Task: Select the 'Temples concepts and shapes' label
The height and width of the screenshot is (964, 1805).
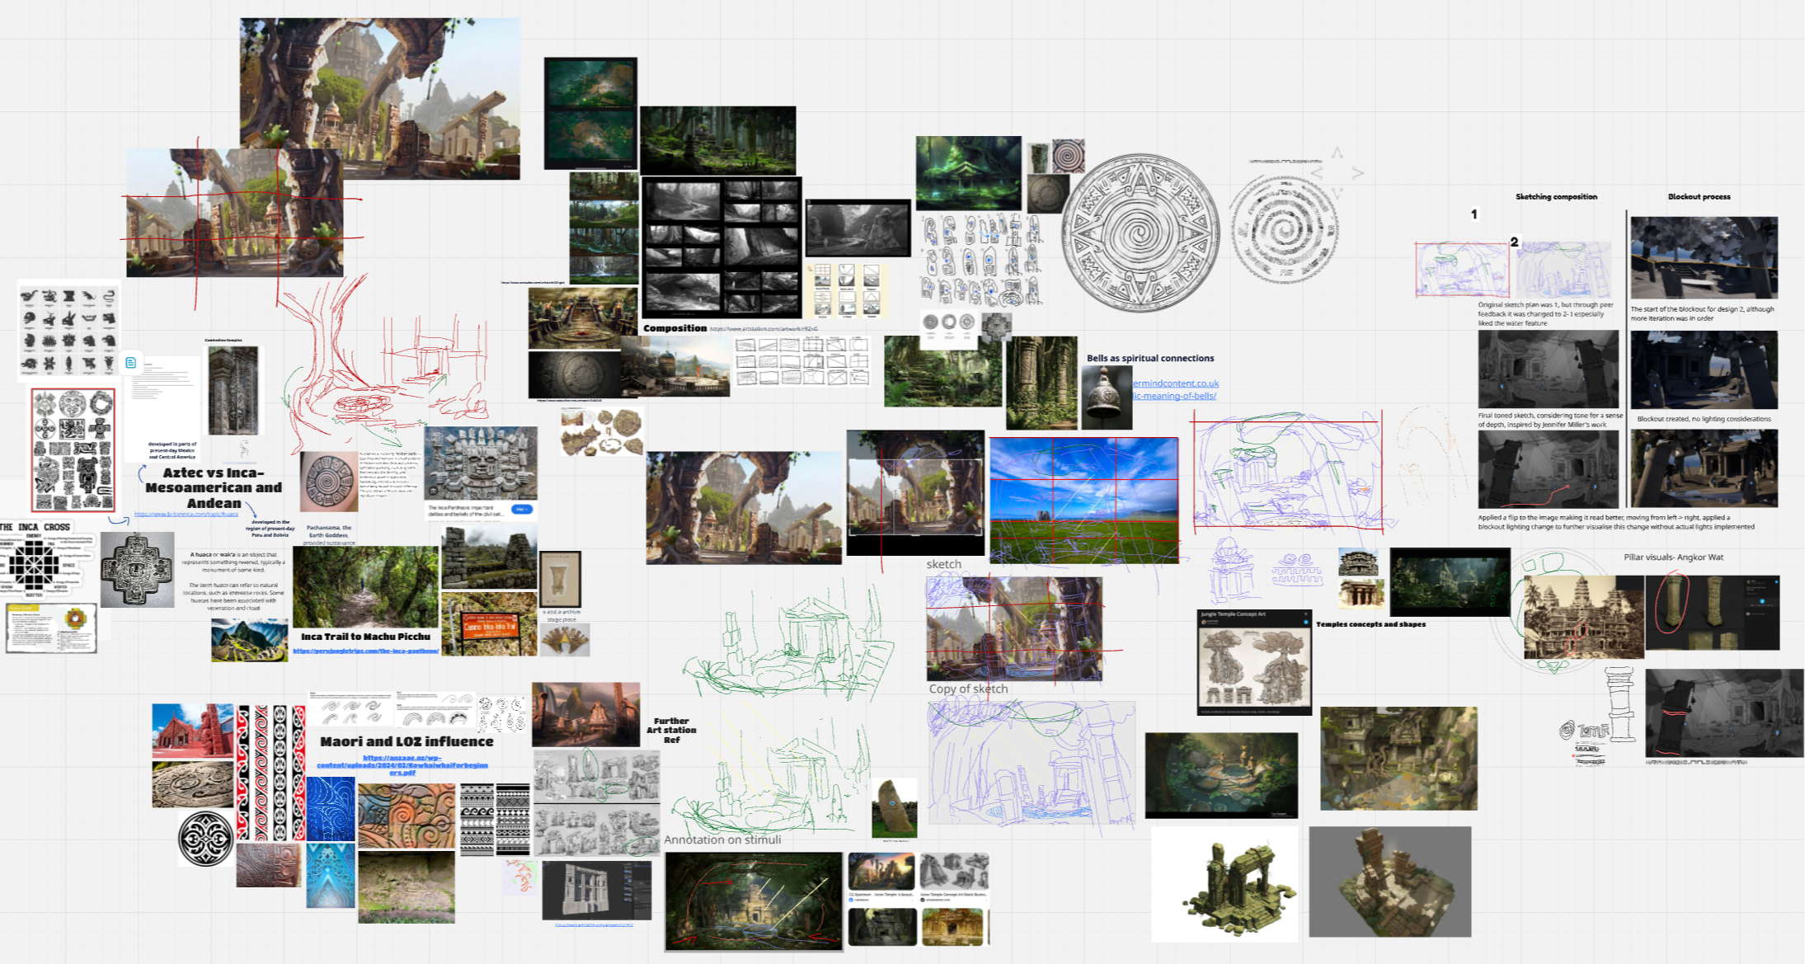Action: click(x=1370, y=624)
